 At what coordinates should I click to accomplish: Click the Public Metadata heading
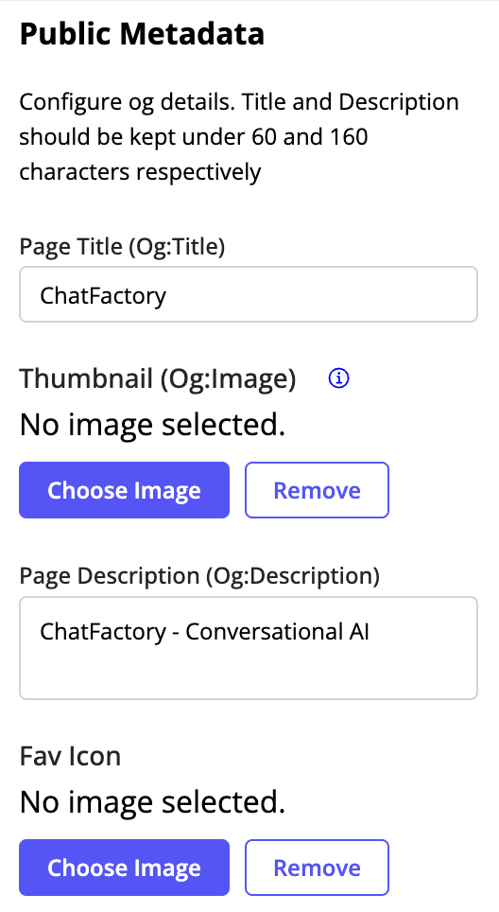click(142, 34)
